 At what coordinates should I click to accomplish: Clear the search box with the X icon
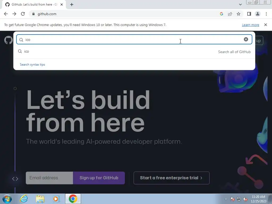pos(246,39)
